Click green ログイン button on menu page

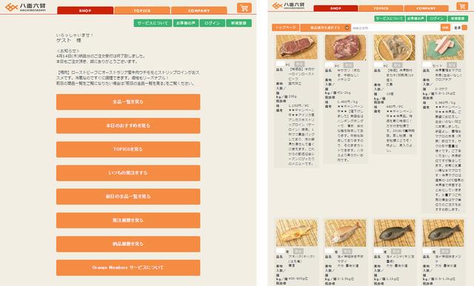(x=213, y=23)
